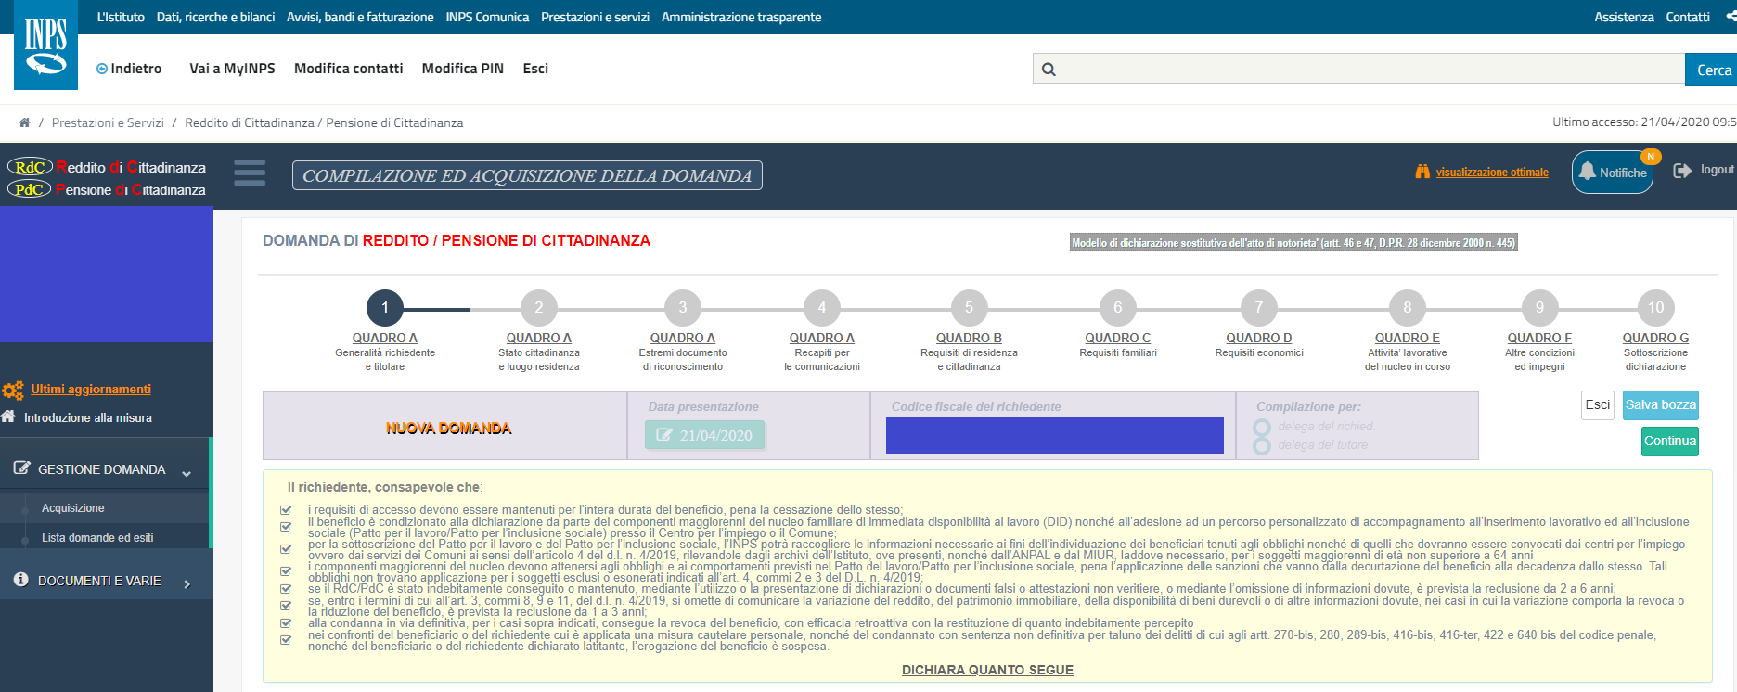Click the RdC badge icon
The height and width of the screenshot is (692, 1737).
(30, 167)
